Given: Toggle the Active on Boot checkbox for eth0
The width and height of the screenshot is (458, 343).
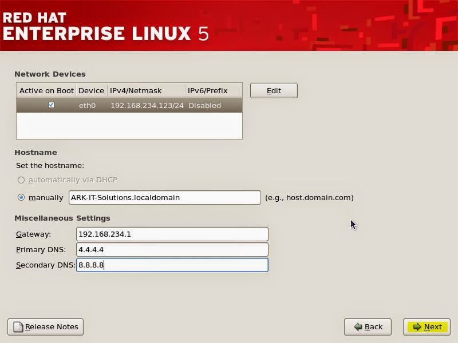Looking at the screenshot, I should point(51,105).
